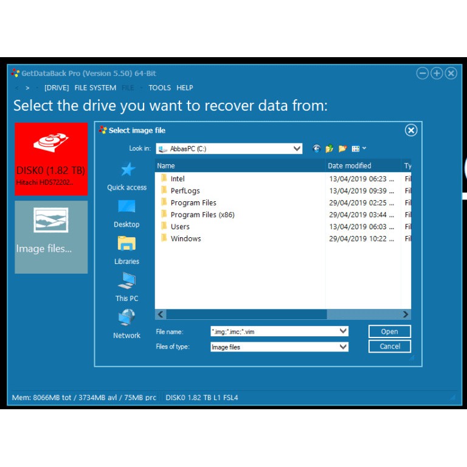Open the TOOLS menu
The height and width of the screenshot is (467, 467).
(160, 88)
